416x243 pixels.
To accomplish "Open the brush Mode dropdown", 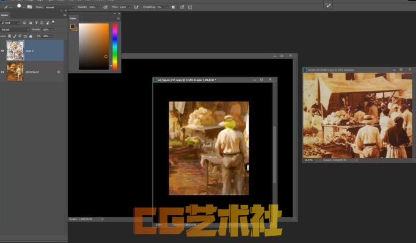I will tap(60, 7).
